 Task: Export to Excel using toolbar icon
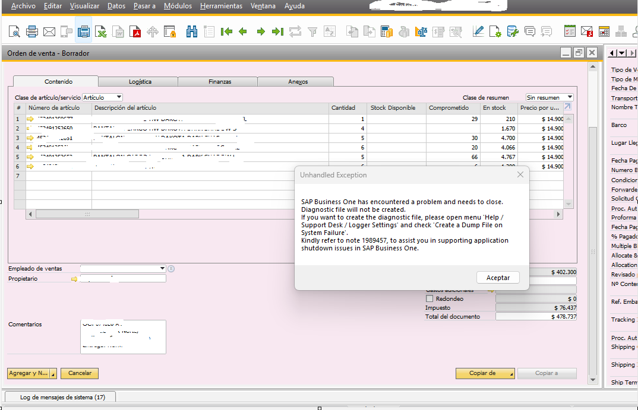(x=102, y=31)
